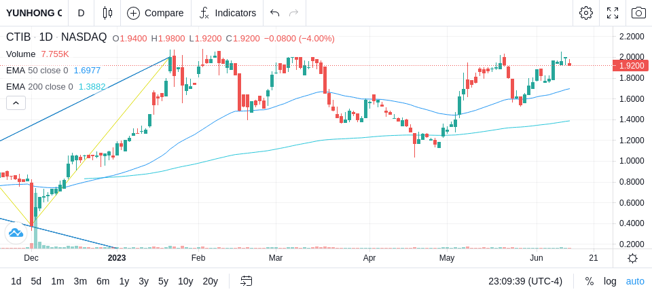652x294 pixels.
Task: Click the EMA 50 close indicator label
Action: [37, 71]
